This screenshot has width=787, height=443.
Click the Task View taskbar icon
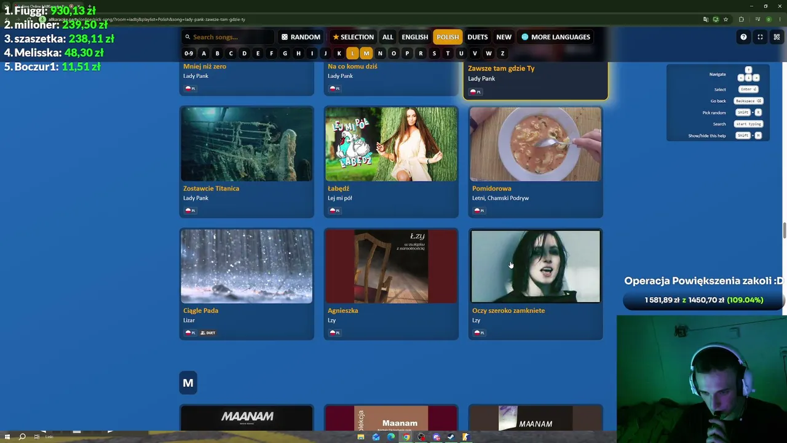click(x=37, y=437)
